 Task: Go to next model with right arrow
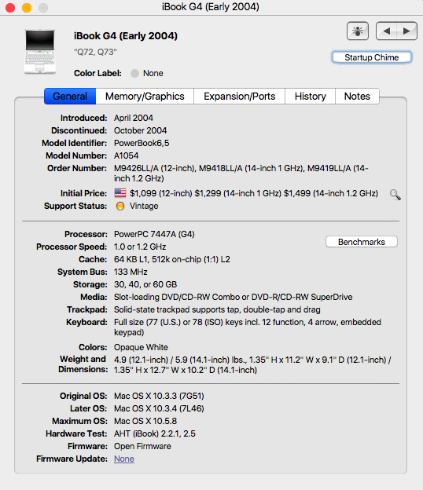[x=406, y=31]
